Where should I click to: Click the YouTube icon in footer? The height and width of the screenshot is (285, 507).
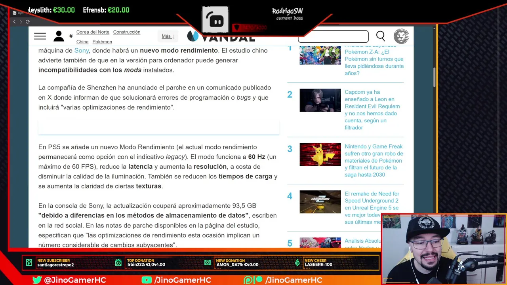coord(147,280)
